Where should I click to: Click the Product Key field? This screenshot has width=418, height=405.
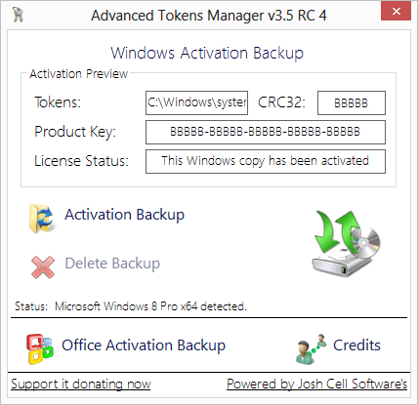266,132
